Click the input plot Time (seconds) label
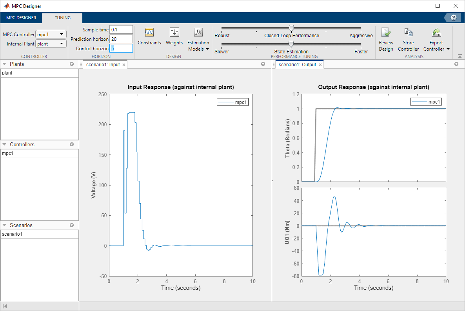Viewport: 465px width, 311px height. tap(181, 288)
